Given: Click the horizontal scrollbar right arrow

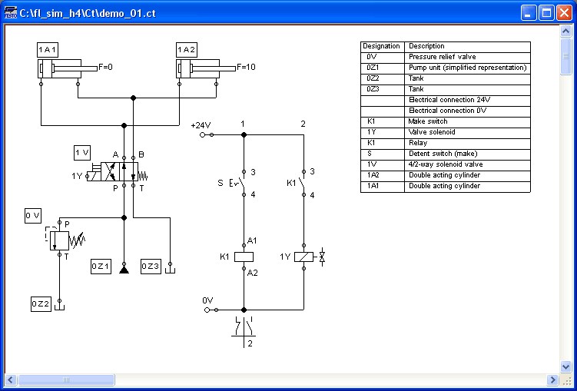Looking at the screenshot, I should click(552, 379).
